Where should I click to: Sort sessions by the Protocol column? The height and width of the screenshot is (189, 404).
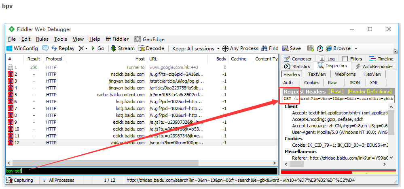54,59
